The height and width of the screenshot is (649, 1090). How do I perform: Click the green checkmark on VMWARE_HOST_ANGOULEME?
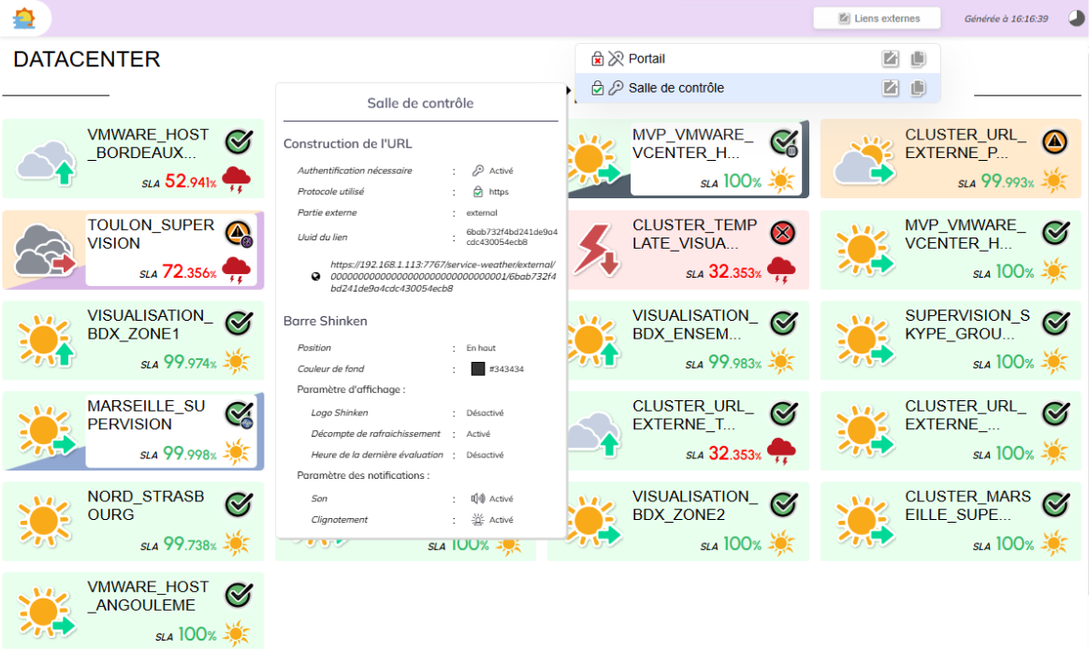[240, 595]
